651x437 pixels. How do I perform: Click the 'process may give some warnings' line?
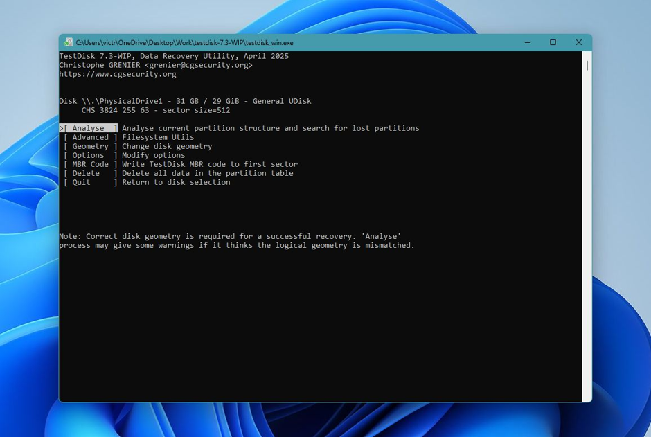pos(237,246)
